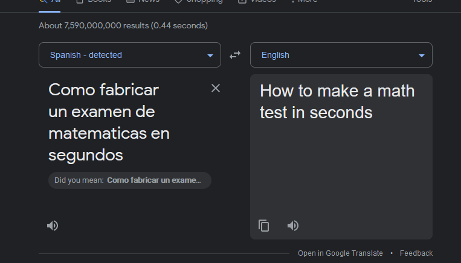Clear the Spanish source text

(x=216, y=89)
